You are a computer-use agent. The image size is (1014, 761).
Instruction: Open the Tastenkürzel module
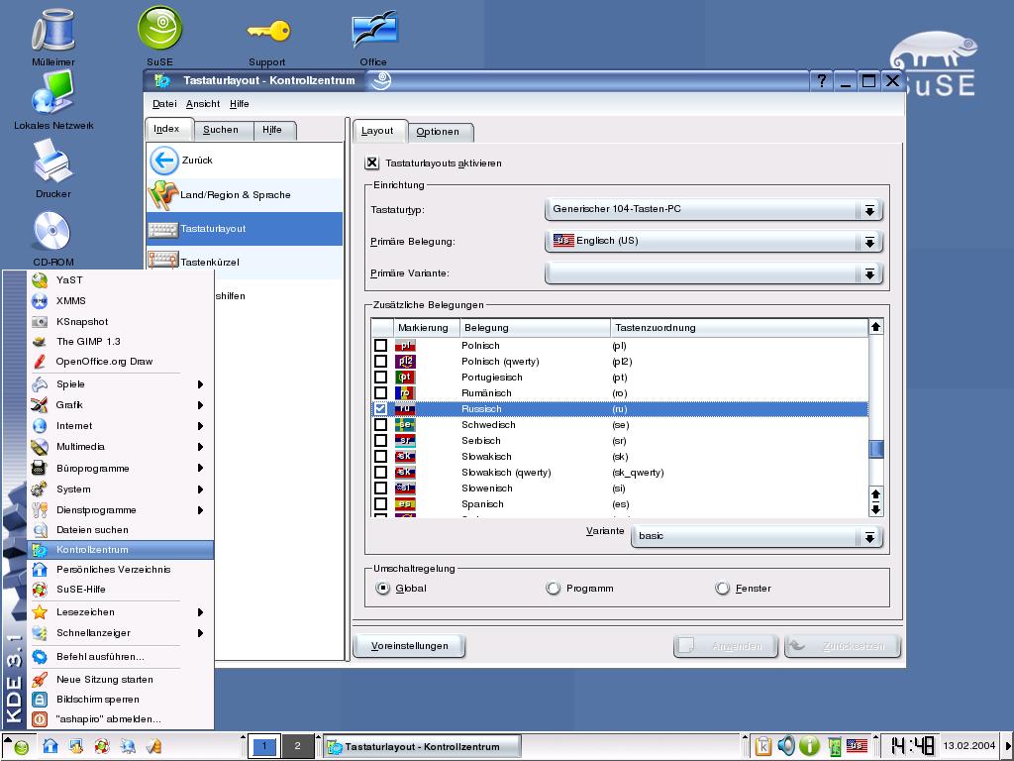click(x=245, y=262)
